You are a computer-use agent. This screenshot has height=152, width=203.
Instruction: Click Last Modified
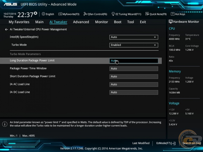click(141, 143)
